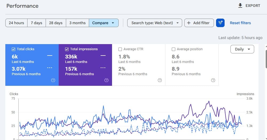This screenshot has width=267, height=140.
Task: Switch to the 3 months range
Action: [x=77, y=23]
